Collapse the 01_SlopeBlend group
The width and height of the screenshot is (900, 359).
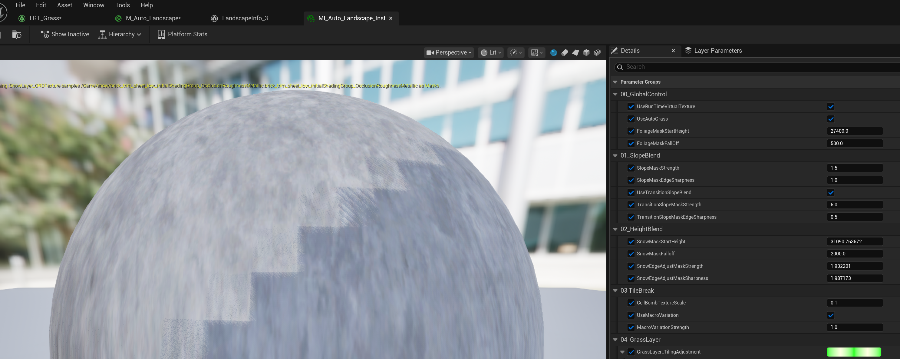(615, 155)
